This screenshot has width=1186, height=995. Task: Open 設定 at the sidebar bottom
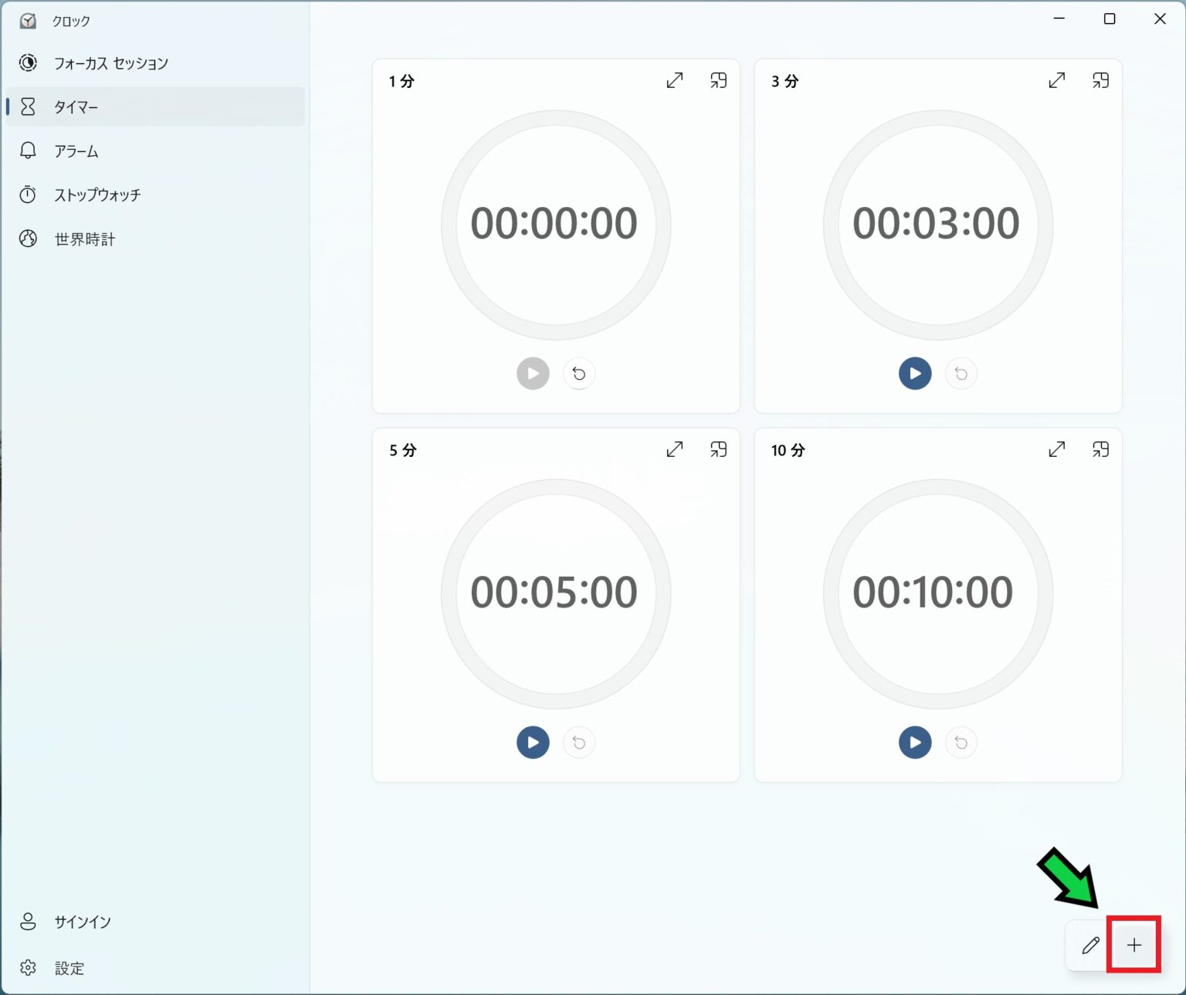click(69, 968)
